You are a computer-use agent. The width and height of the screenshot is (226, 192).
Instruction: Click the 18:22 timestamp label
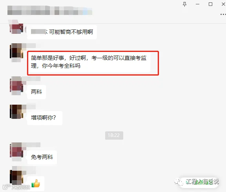pos(114,135)
